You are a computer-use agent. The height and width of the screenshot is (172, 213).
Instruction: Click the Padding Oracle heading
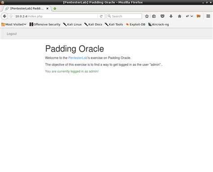coord(75,49)
